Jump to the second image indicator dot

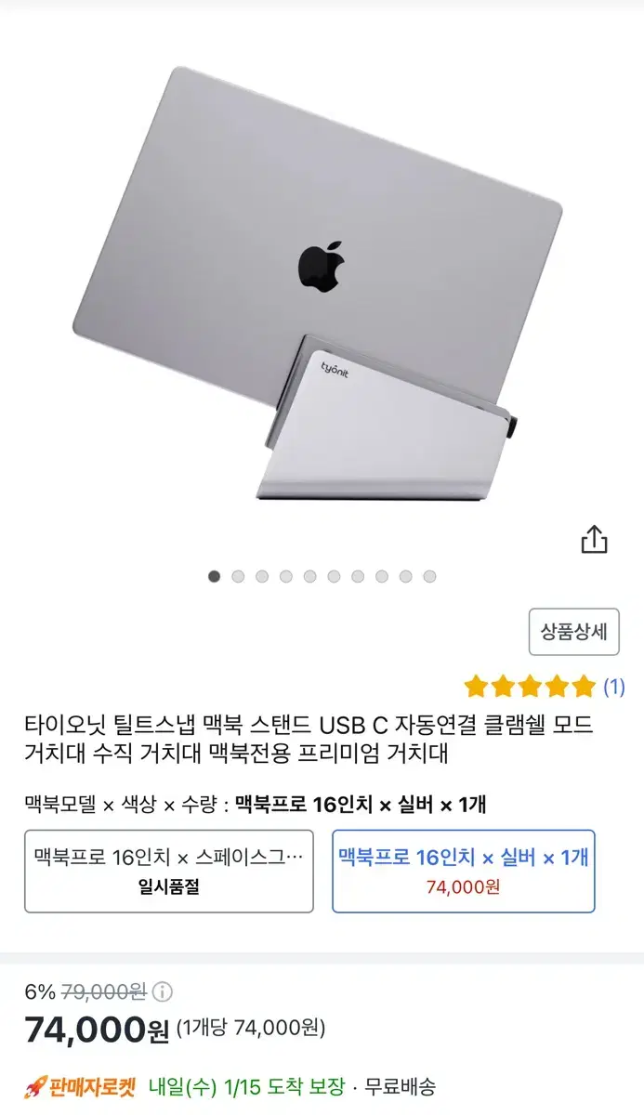(238, 576)
